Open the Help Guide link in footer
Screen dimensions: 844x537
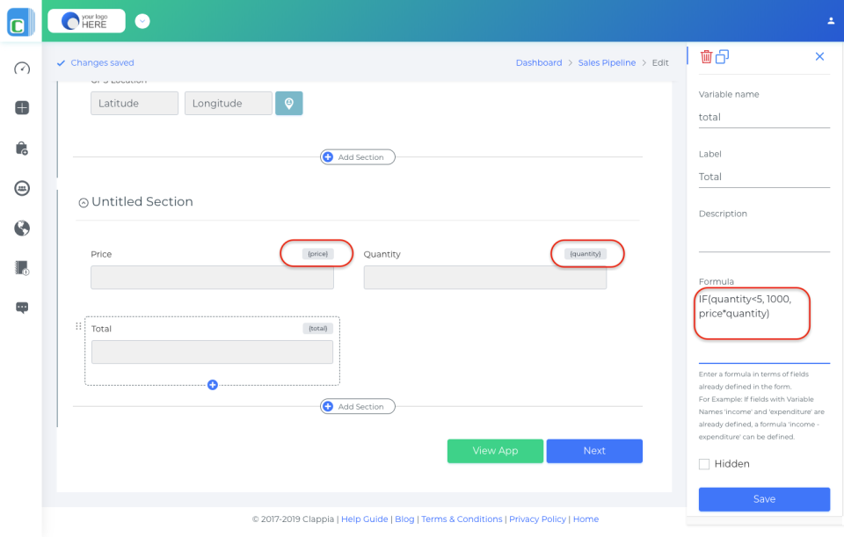364,519
